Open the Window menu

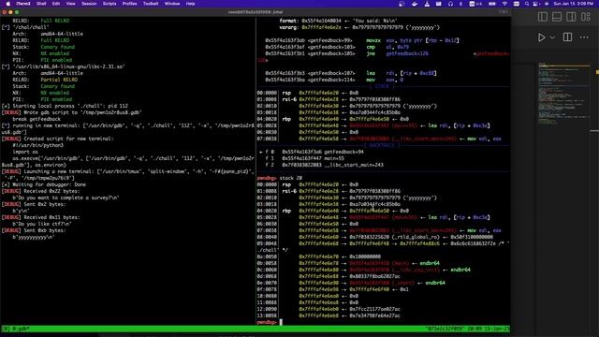172,4
